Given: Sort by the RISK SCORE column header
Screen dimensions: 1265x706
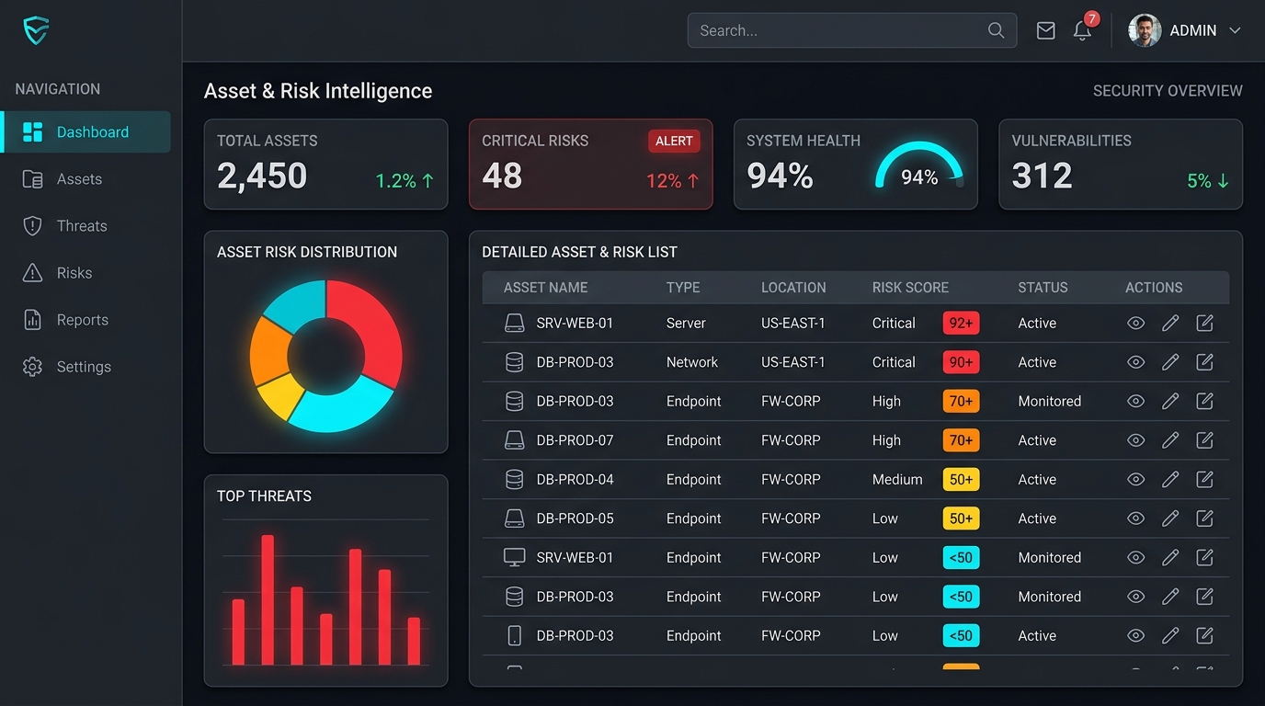Looking at the screenshot, I should point(910,288).
